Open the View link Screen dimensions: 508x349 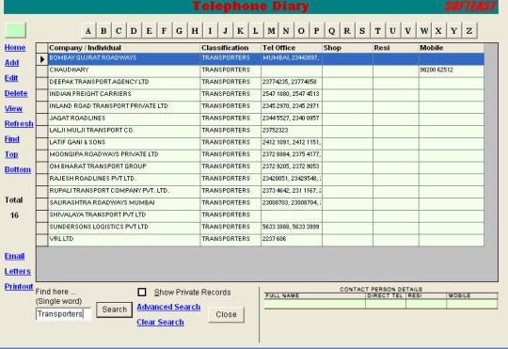point(13,108)
